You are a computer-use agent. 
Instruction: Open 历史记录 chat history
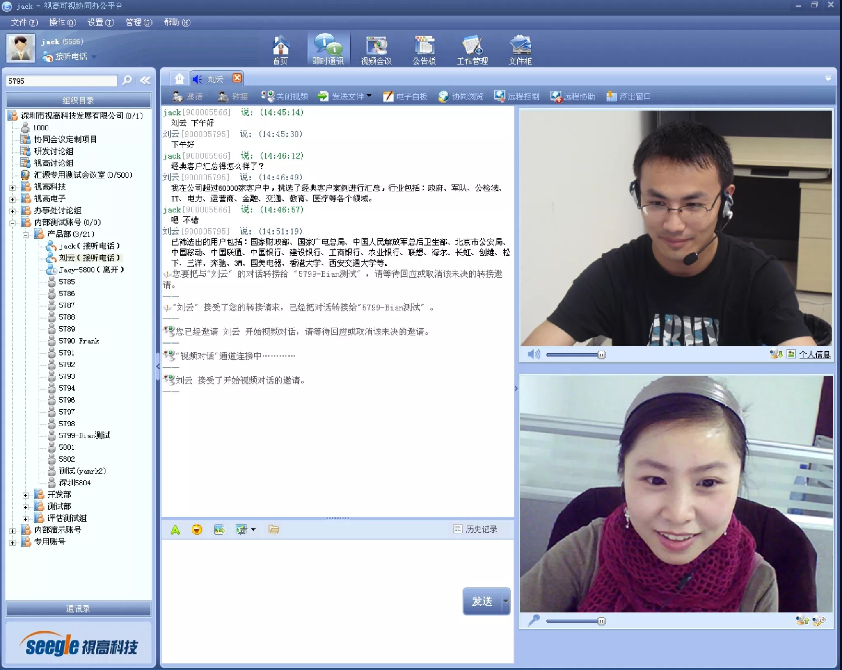click(x=476, y=529)
